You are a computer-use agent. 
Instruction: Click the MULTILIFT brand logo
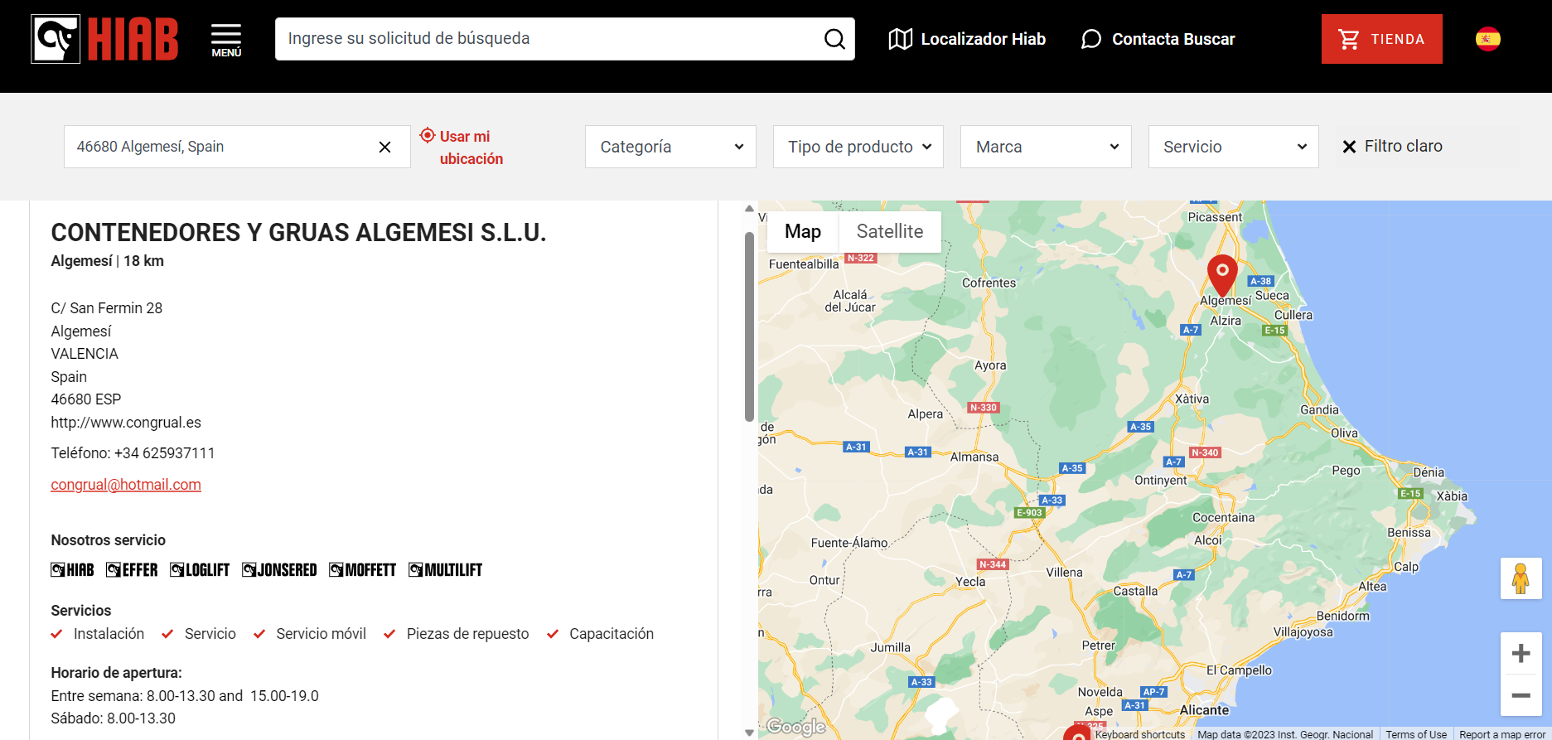coord(445,570)
